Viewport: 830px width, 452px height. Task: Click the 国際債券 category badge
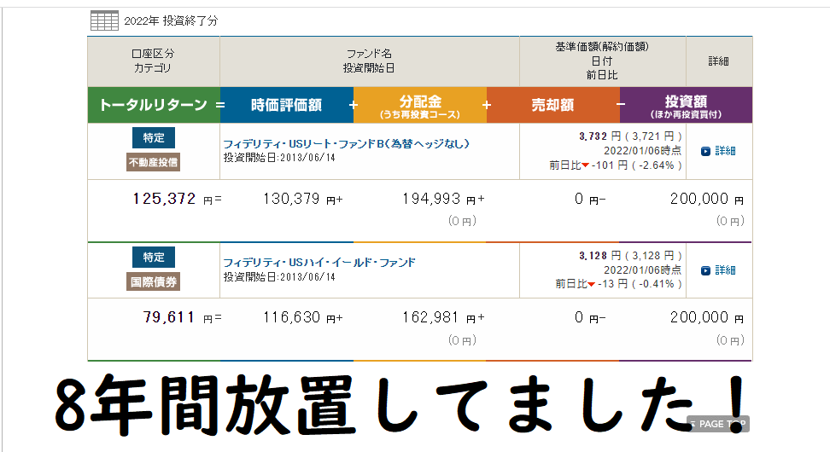point(154,281)
